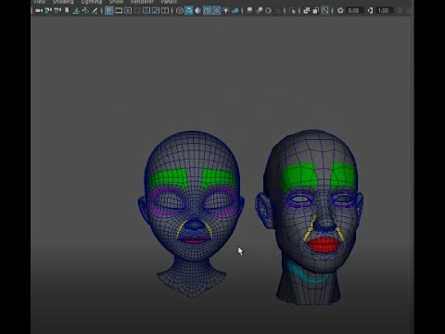Open the Panels menu

coord(169,2)
